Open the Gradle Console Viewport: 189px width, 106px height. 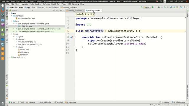point(178,102)
